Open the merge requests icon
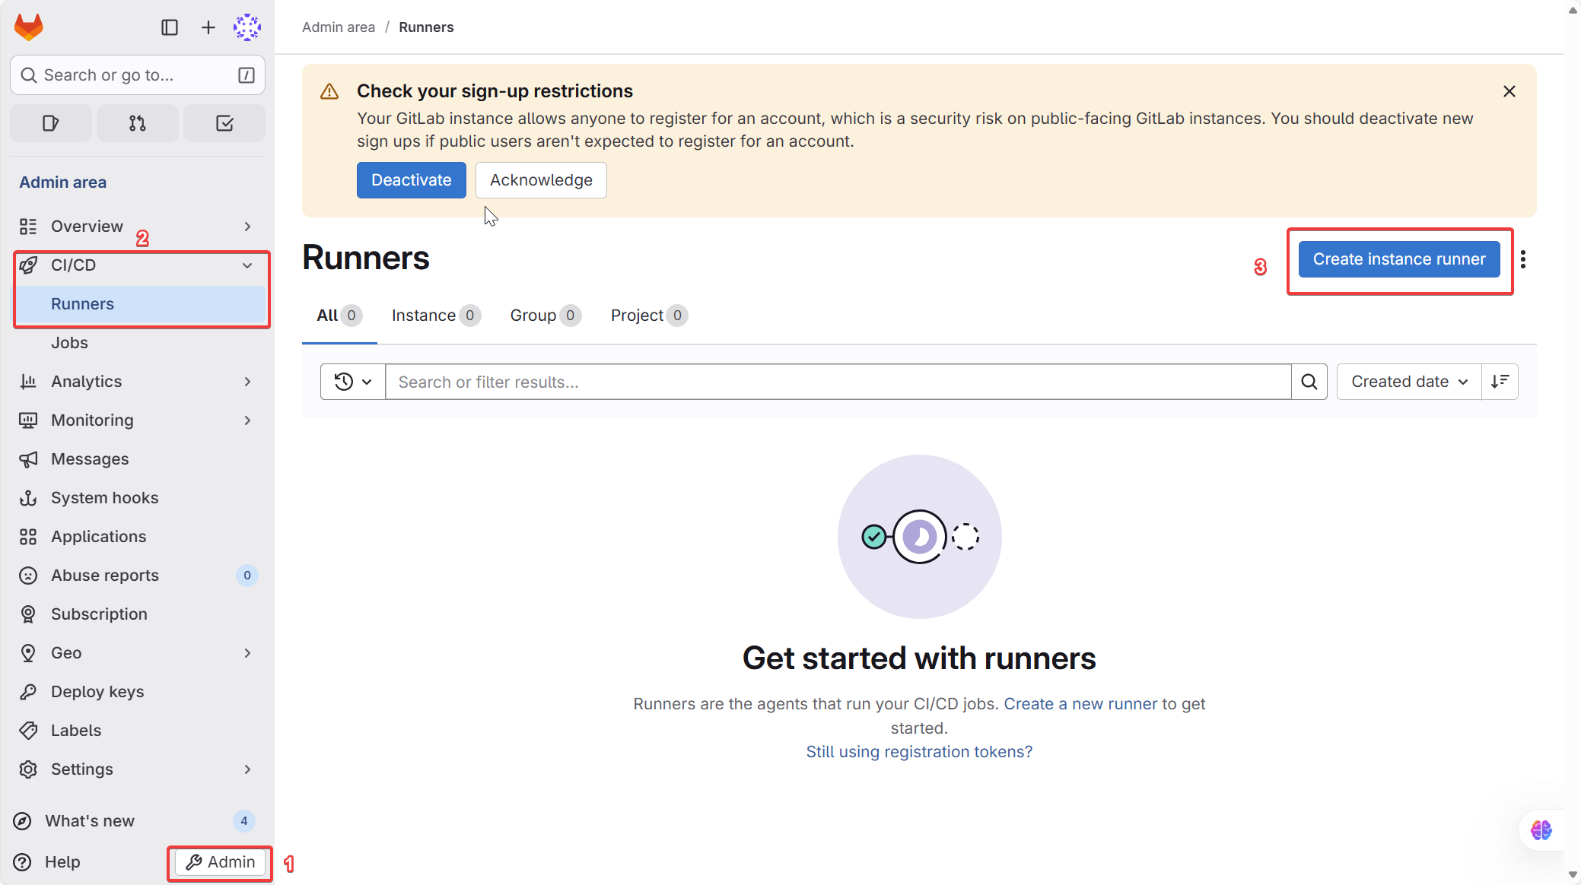The width and height of the screenshot is (1581, 885). 137,122
